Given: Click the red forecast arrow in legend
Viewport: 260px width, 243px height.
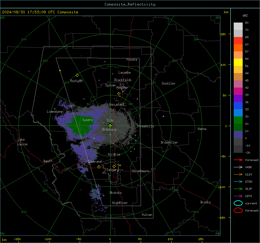Looking at the screenshot, I should 238,160.
